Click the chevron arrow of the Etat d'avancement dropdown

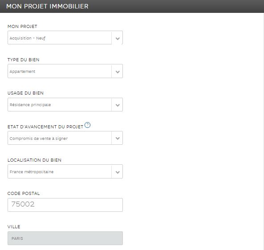(x=118, y=139)
